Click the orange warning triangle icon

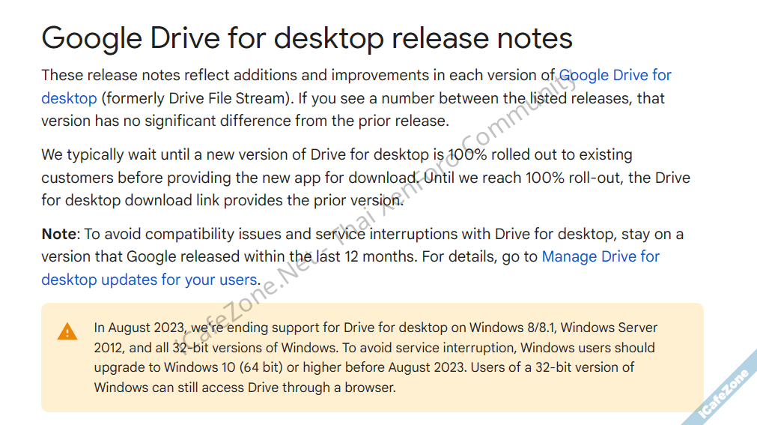click(67, 331)
